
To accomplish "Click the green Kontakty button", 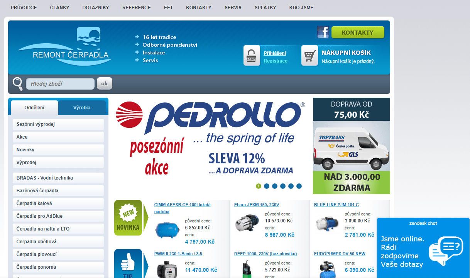I will coord(358,32).
